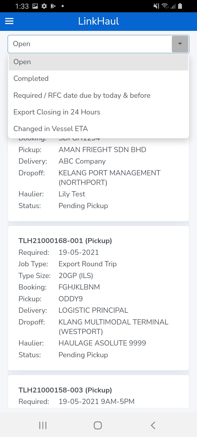Click the status filter combo box showing Open

pos(90,44)
